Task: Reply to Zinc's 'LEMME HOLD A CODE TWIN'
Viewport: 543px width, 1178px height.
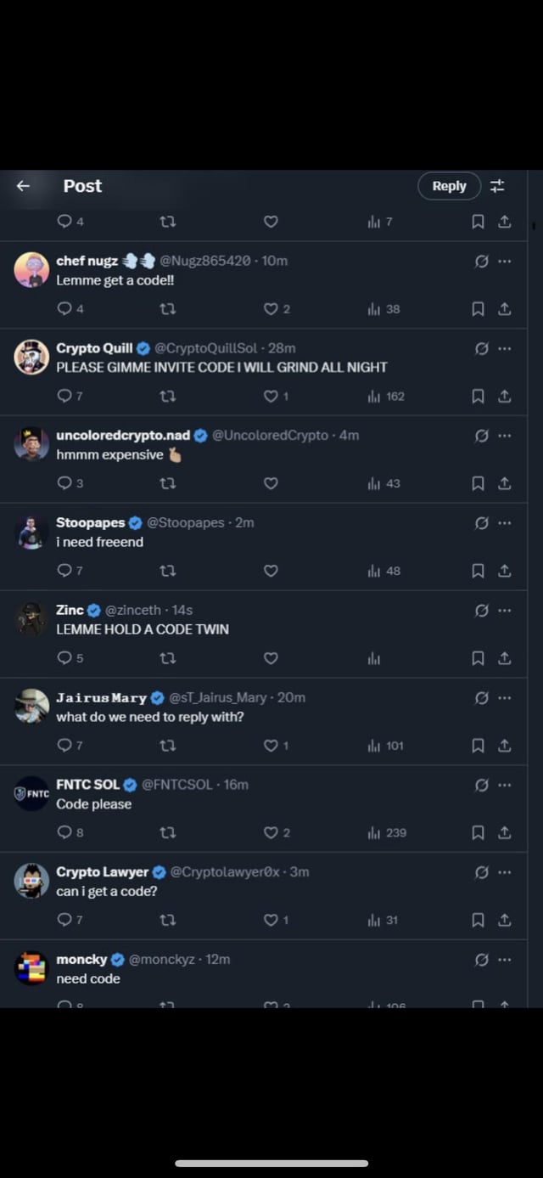Action: (x=64, y=658)
